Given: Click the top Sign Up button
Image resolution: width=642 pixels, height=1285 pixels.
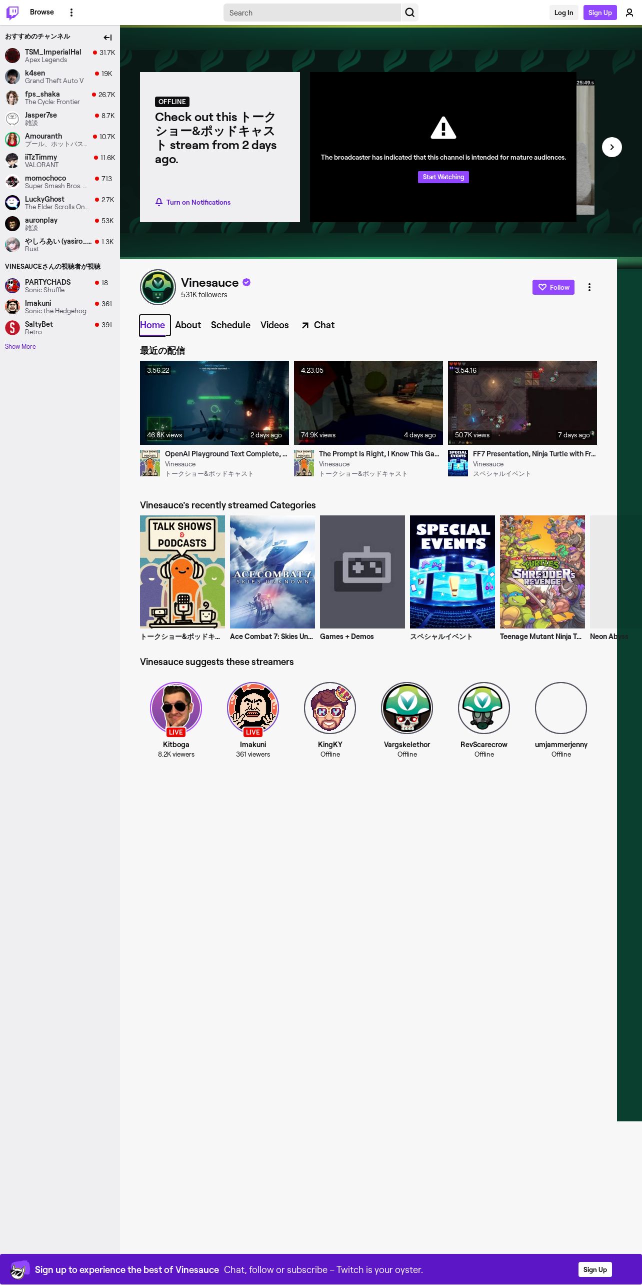Looking at the screenshot, I should coord(600,13).
